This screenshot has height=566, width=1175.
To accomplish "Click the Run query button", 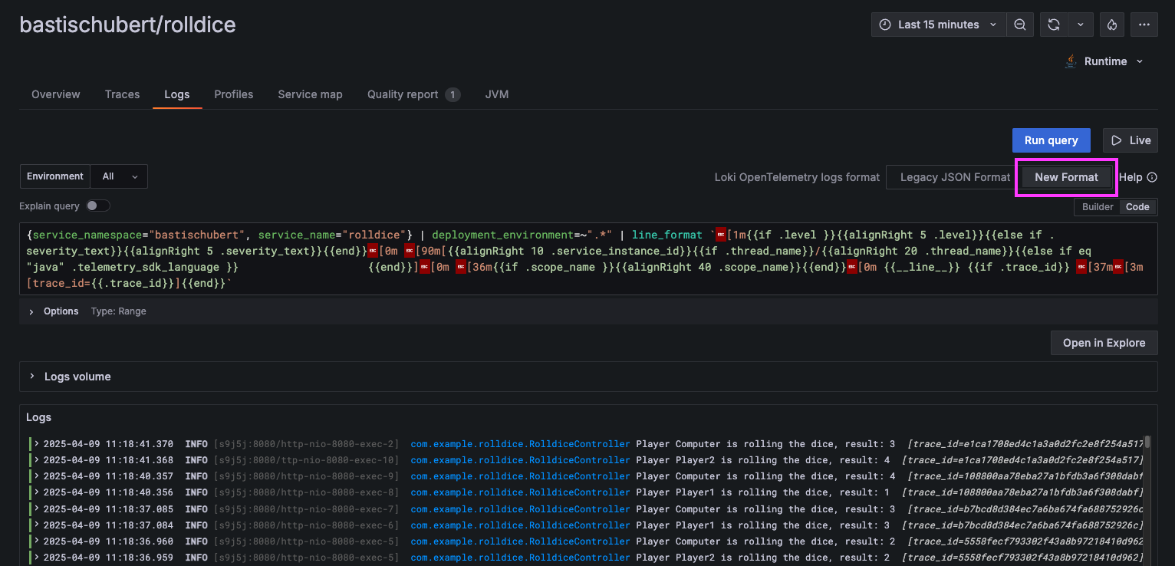I will 1051,140.
